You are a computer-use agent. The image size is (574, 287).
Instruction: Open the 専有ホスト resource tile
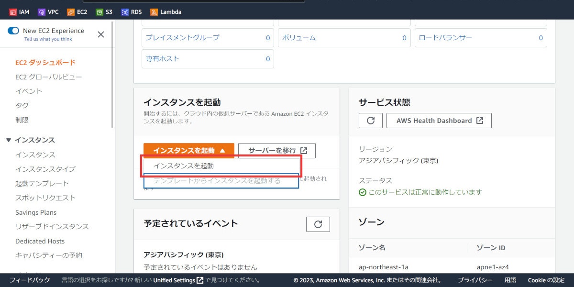click(x=208, y=59)
